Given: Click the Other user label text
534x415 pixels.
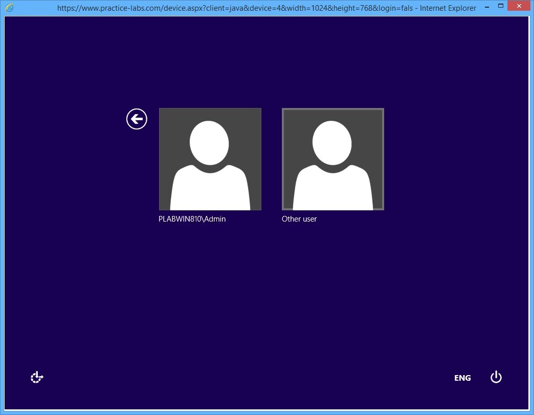Looking at the screenshot, I should (x=299, y=219).
